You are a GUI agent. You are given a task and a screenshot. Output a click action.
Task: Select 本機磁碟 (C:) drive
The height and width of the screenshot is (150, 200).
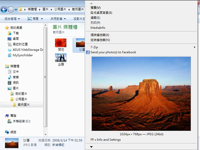click(x=21, y=121)
